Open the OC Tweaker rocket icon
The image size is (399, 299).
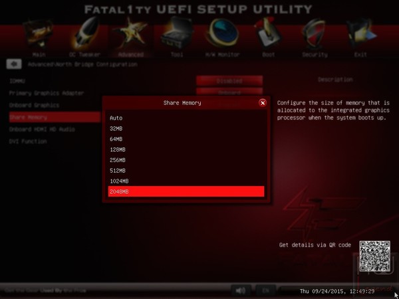[84, 33]
